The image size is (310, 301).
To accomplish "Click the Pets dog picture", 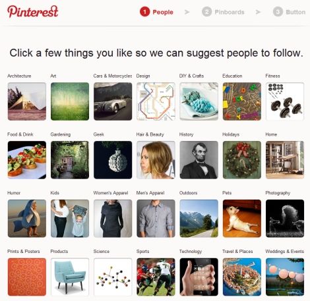I will (x=242, y=219).
